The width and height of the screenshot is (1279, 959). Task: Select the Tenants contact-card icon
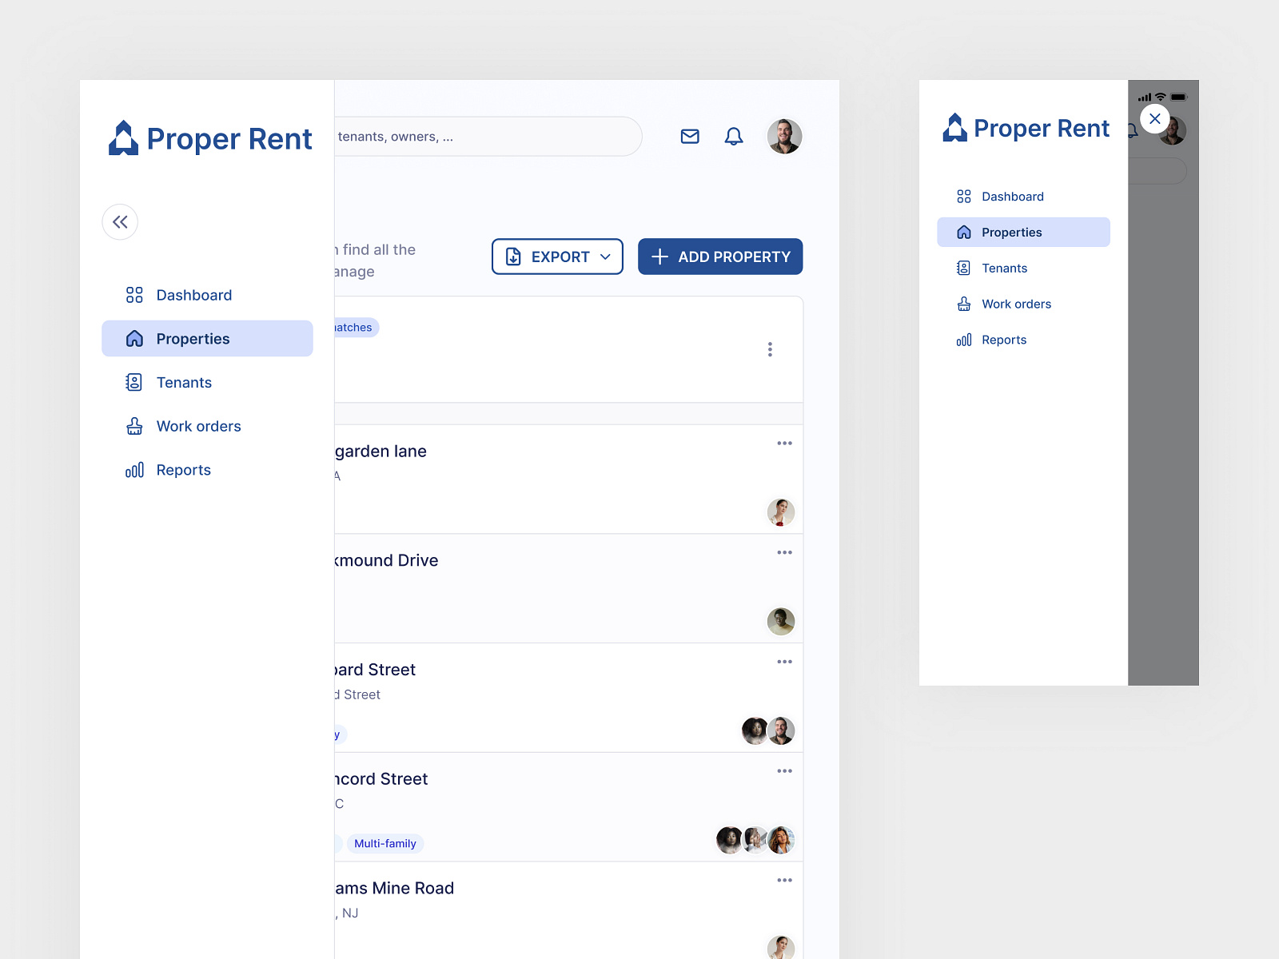pos(133,382)
